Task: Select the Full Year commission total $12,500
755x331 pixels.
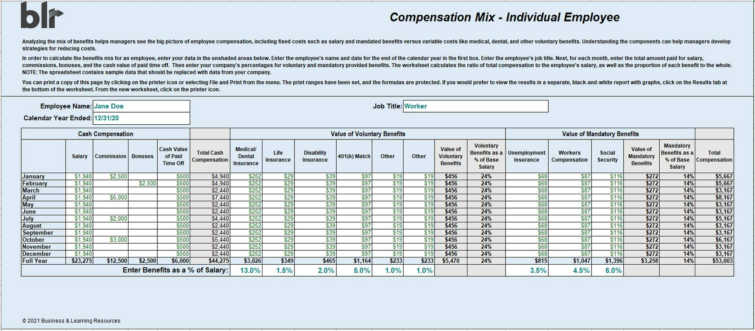Action: coord(111,261)
